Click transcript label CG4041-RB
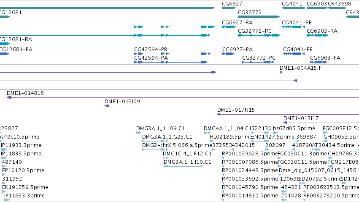Image resolution: width=359 pixels, height=202 pixels. pos(297,23)
